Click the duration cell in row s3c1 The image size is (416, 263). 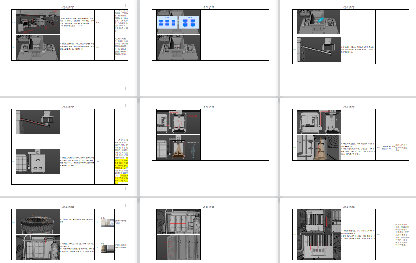pos(98,162)
